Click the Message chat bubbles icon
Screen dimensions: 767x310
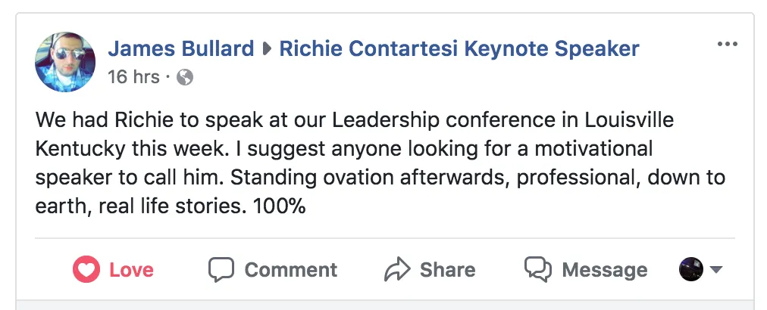pos(538,269)
